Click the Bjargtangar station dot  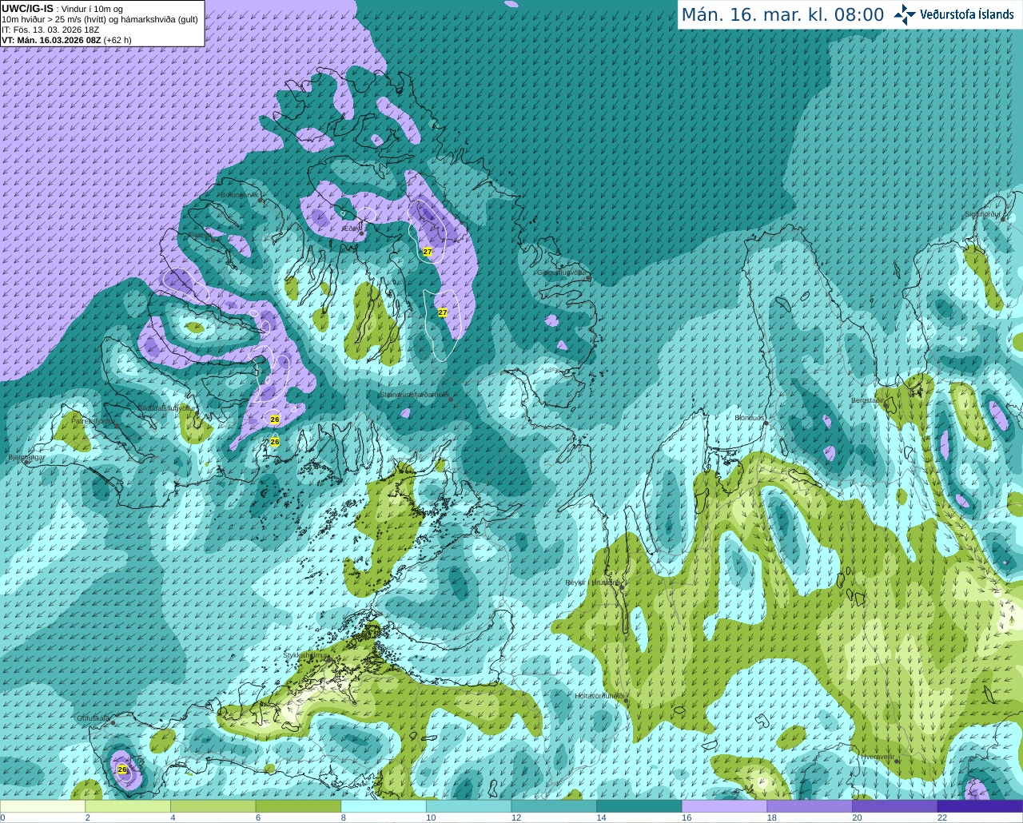pos(26,462)
